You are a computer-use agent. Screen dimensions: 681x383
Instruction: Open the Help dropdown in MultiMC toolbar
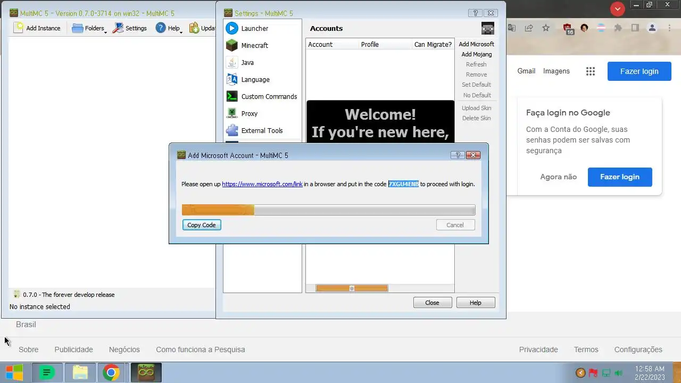pyautogui.click(x=169, y=28)
